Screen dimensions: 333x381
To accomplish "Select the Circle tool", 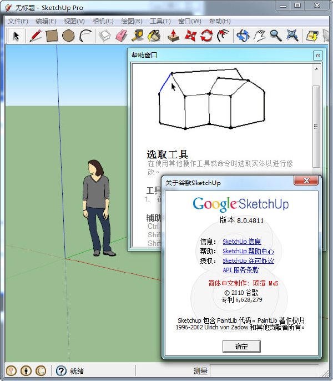I will tap(68, 36).
